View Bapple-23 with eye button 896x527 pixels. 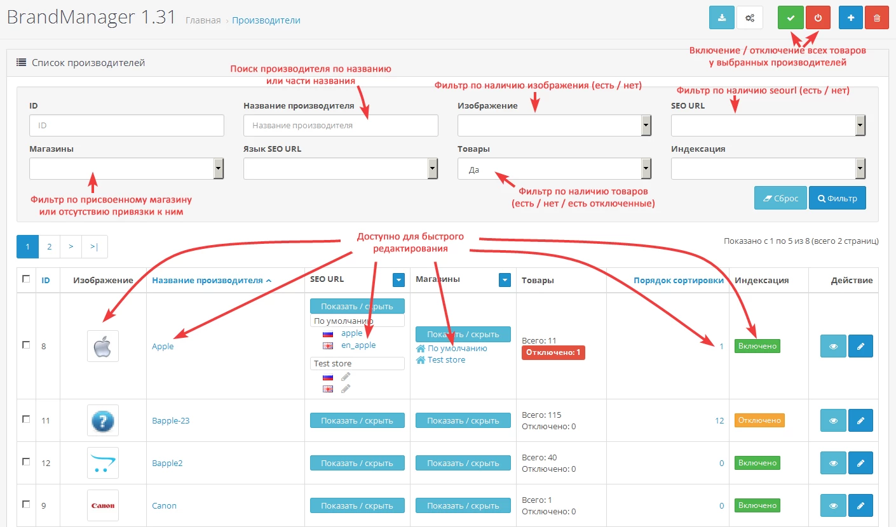pyautogui.click(x=833, y=420)
